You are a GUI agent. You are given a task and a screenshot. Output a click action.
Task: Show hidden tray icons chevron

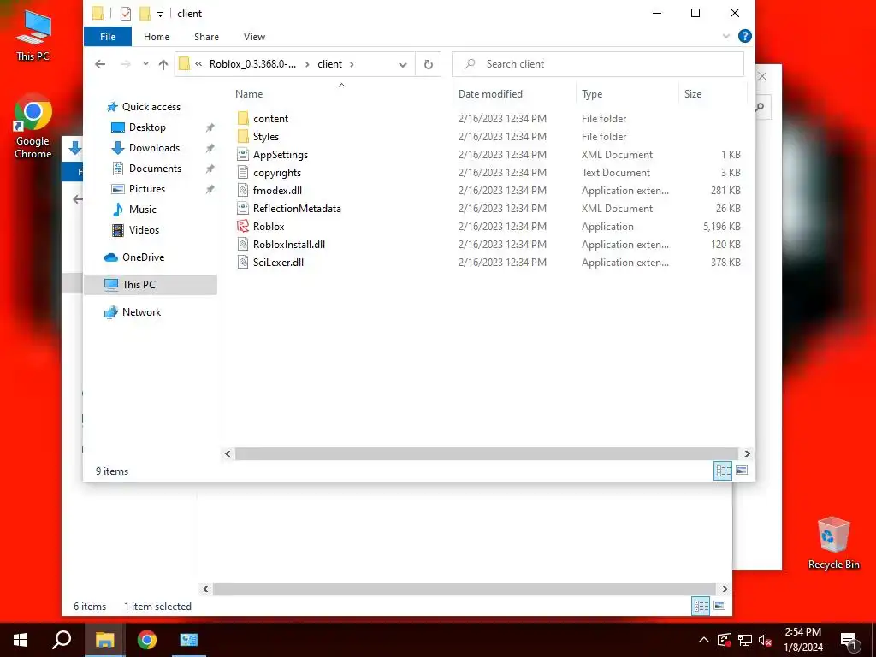pyautogui.click(x=704, y=640)
